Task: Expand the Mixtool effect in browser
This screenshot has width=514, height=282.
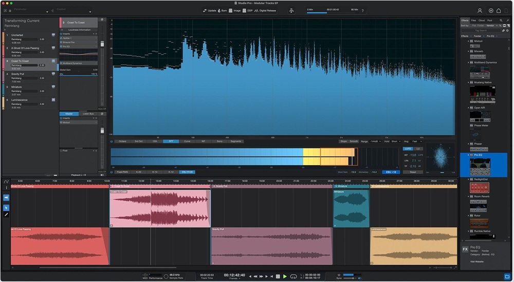Action: click(x=468, y=41)
